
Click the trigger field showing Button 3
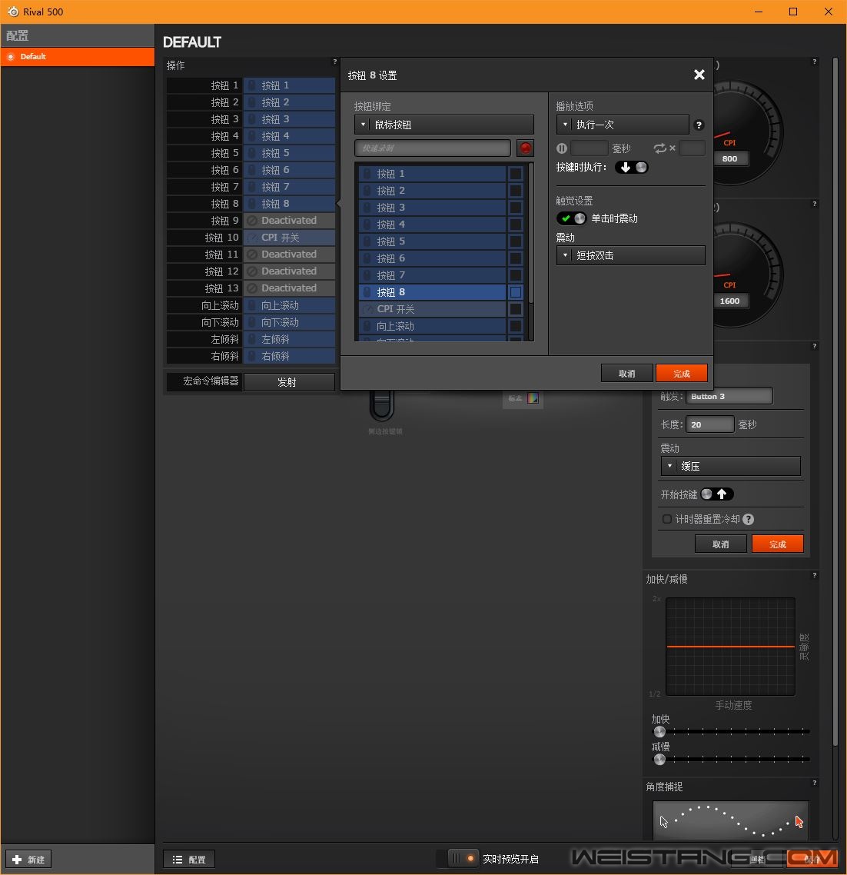[x=729, y=396]
